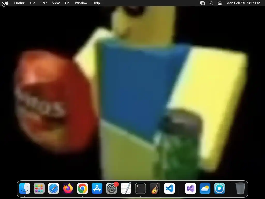Open the Window menu

[x=81, y=3]
